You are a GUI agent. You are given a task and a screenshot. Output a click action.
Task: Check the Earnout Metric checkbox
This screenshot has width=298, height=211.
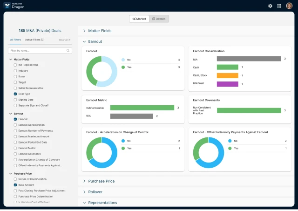tap(15, 148)
